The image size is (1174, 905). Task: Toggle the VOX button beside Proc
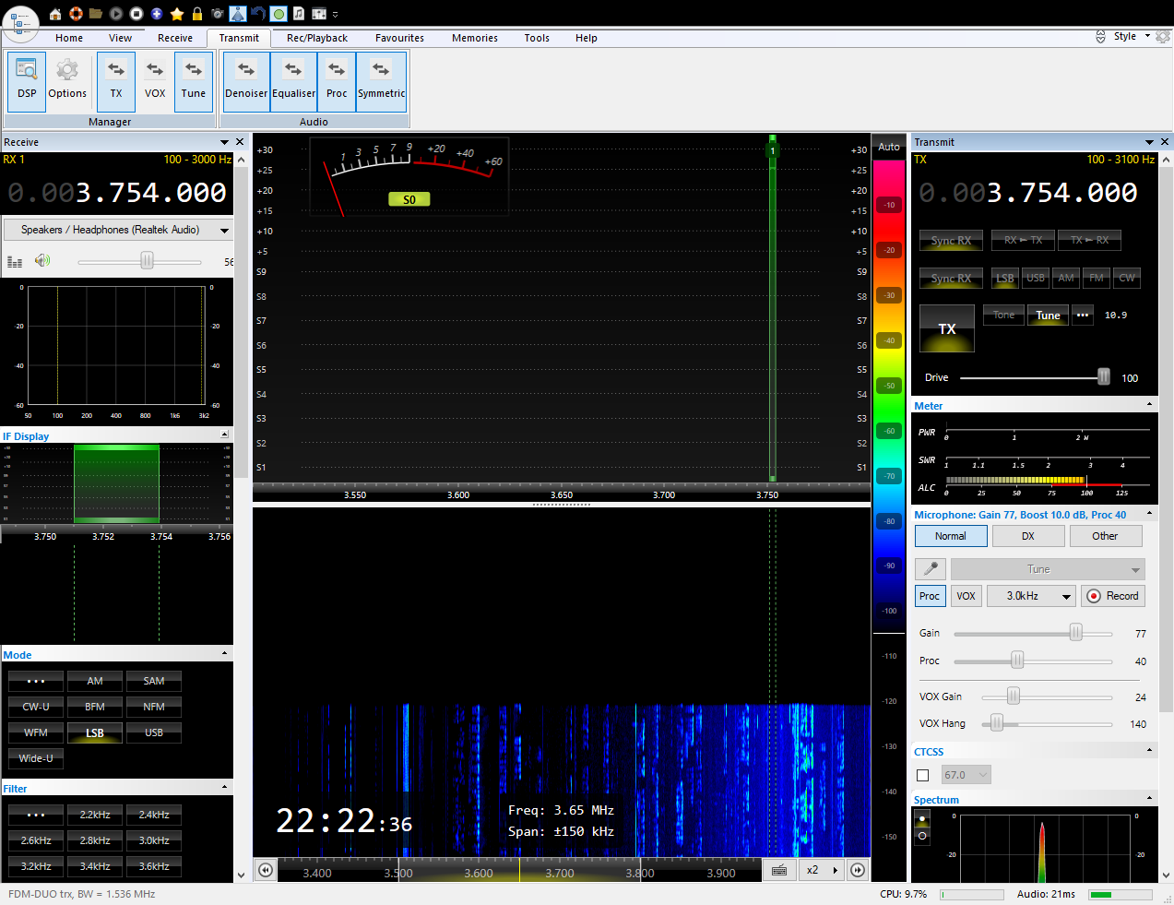pos(966,596)
